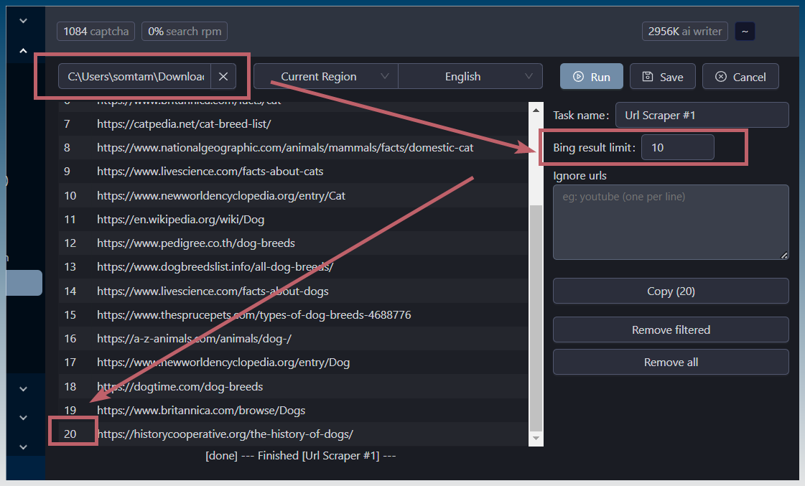Collapse the sidebar section with up chevron
The image size is (805, 486).
(23, 51)
